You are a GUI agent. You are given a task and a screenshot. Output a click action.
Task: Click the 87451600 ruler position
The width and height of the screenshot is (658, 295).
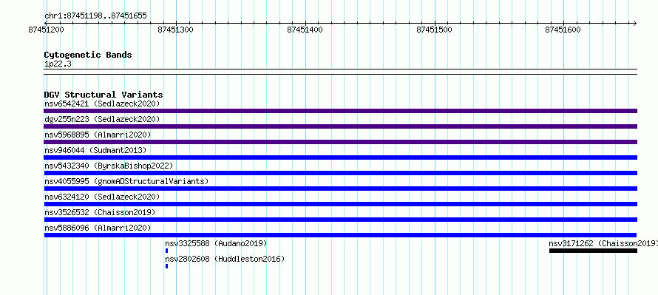tap(563, 30)
